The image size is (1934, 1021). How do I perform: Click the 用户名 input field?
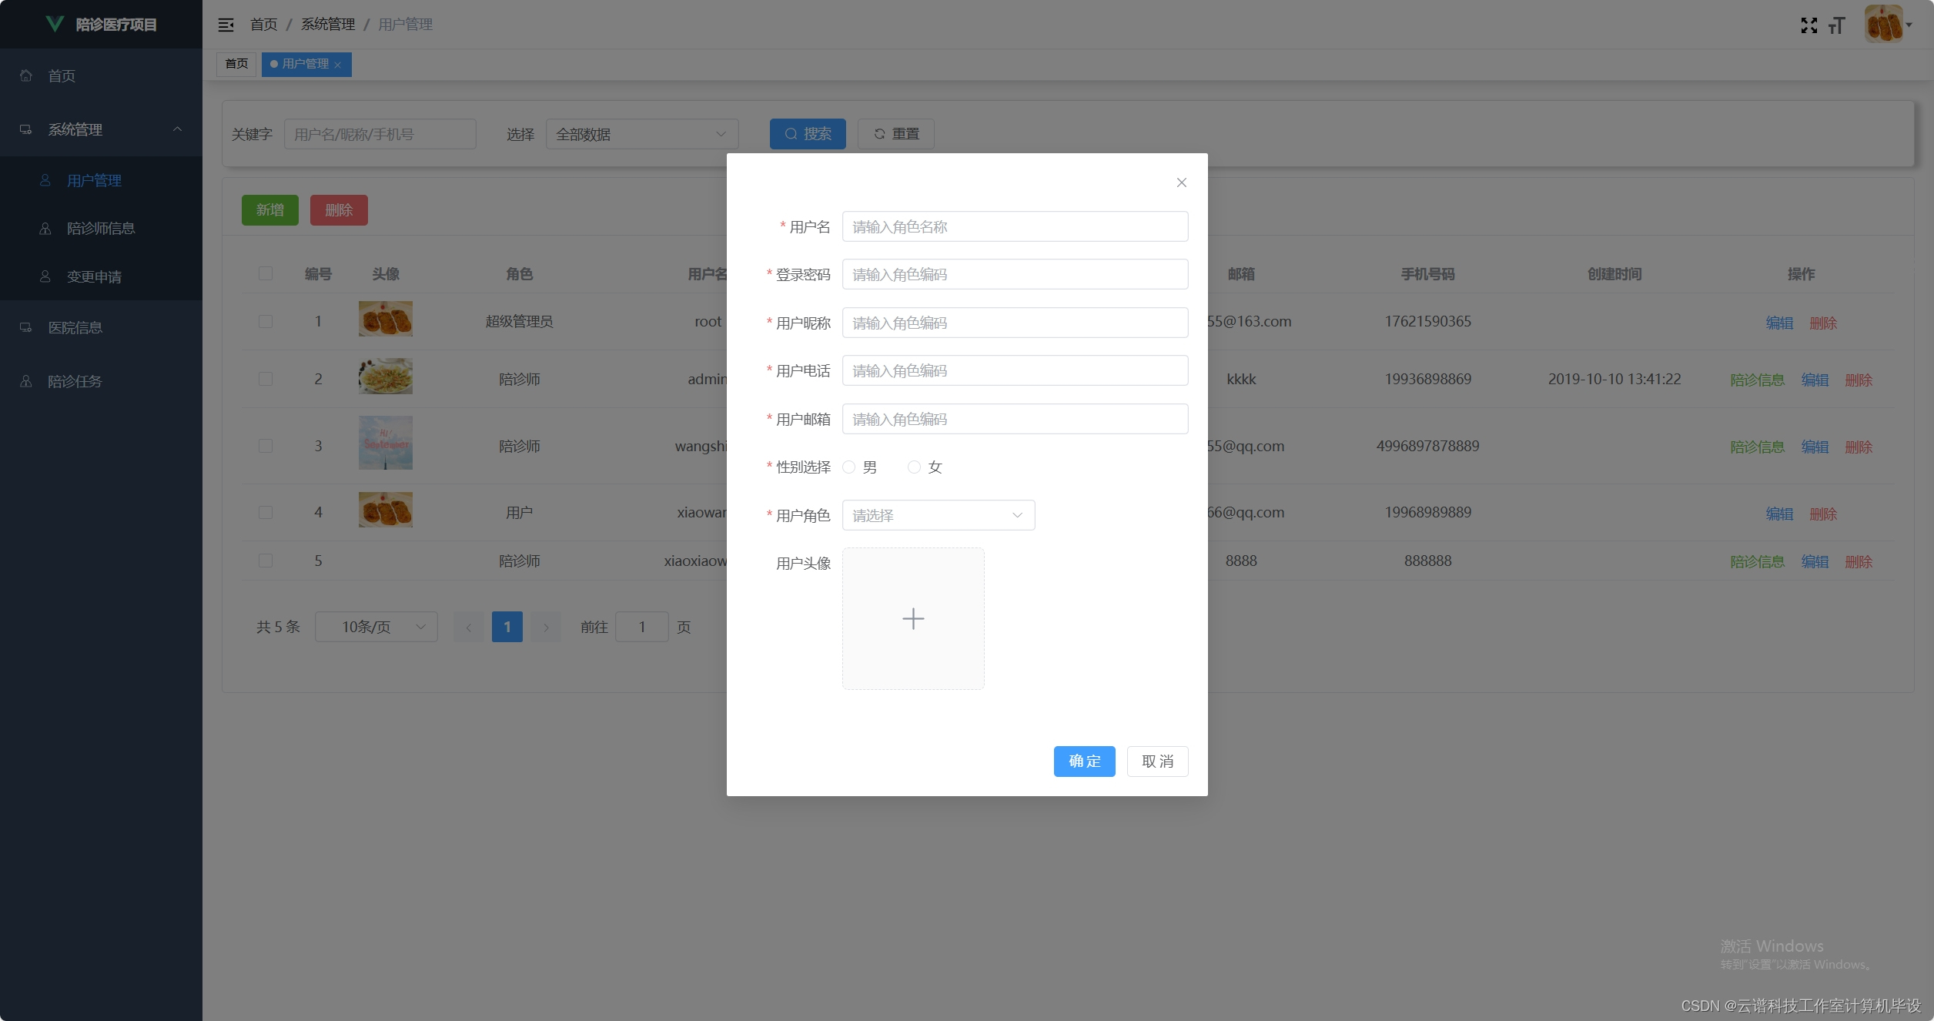click(x=1014, y=226)
